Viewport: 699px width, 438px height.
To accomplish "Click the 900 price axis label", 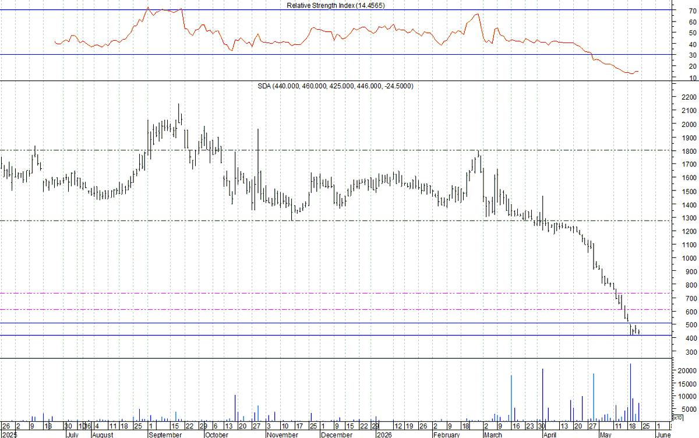I will pos(690,272).
